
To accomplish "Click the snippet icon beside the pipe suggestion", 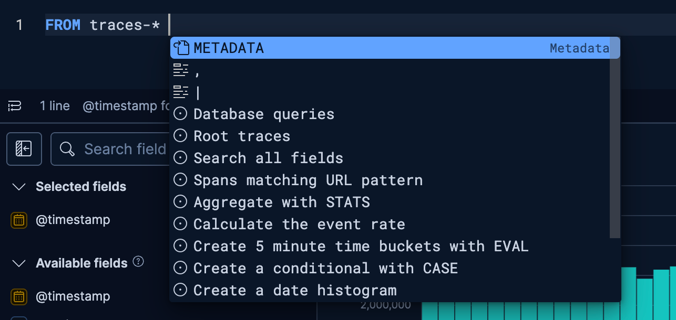I will [181, 91].
